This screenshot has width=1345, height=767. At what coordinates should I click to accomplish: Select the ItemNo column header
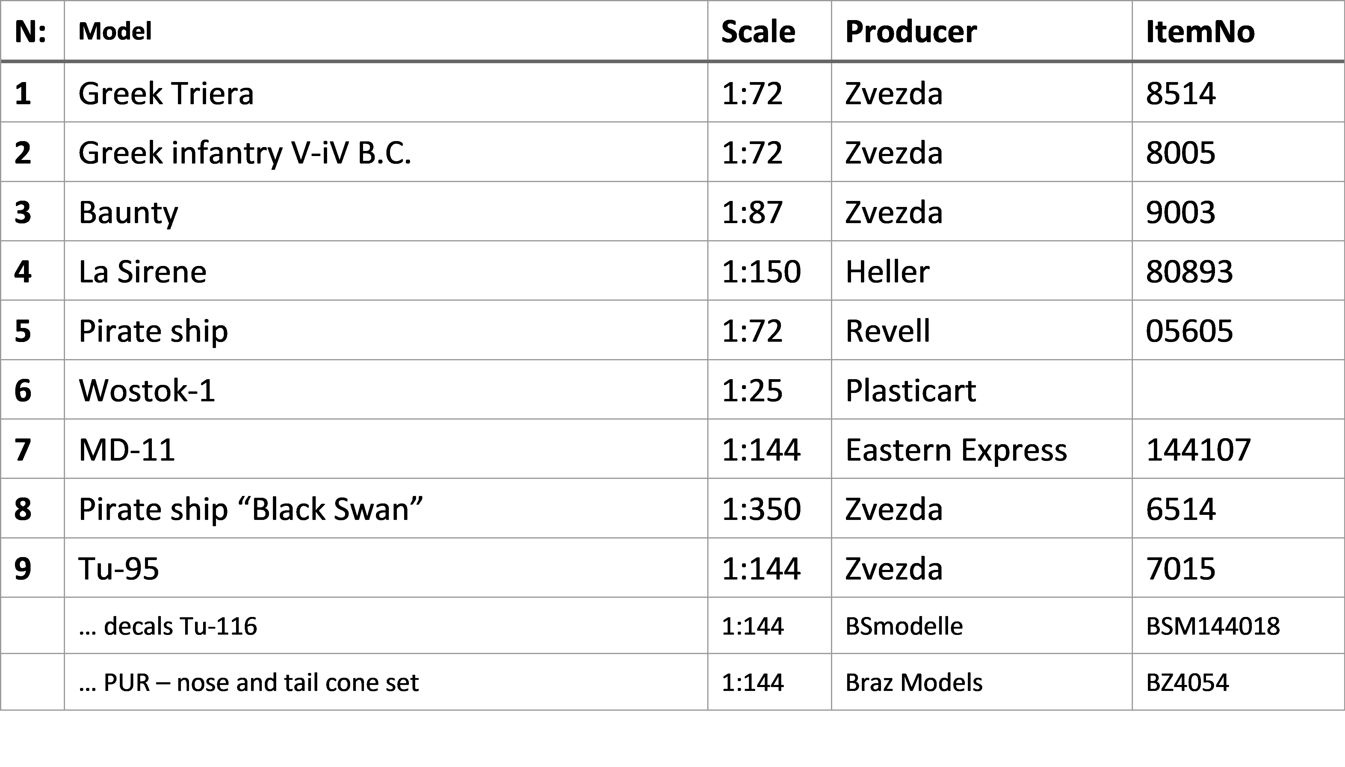pos(1200,32)
